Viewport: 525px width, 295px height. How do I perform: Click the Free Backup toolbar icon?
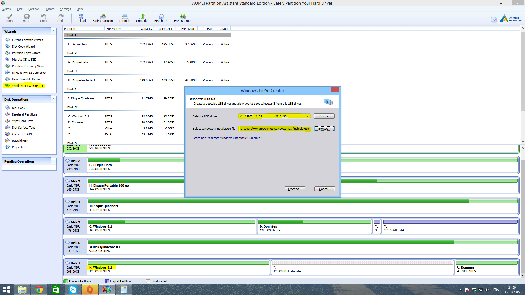[x=182, y=18]
